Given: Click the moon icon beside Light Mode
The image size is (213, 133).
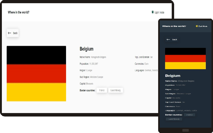Looking at the screenshot, I should tap(153, 12).
